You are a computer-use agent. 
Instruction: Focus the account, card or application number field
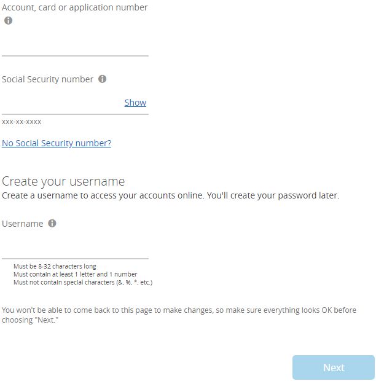coord(75,45)
